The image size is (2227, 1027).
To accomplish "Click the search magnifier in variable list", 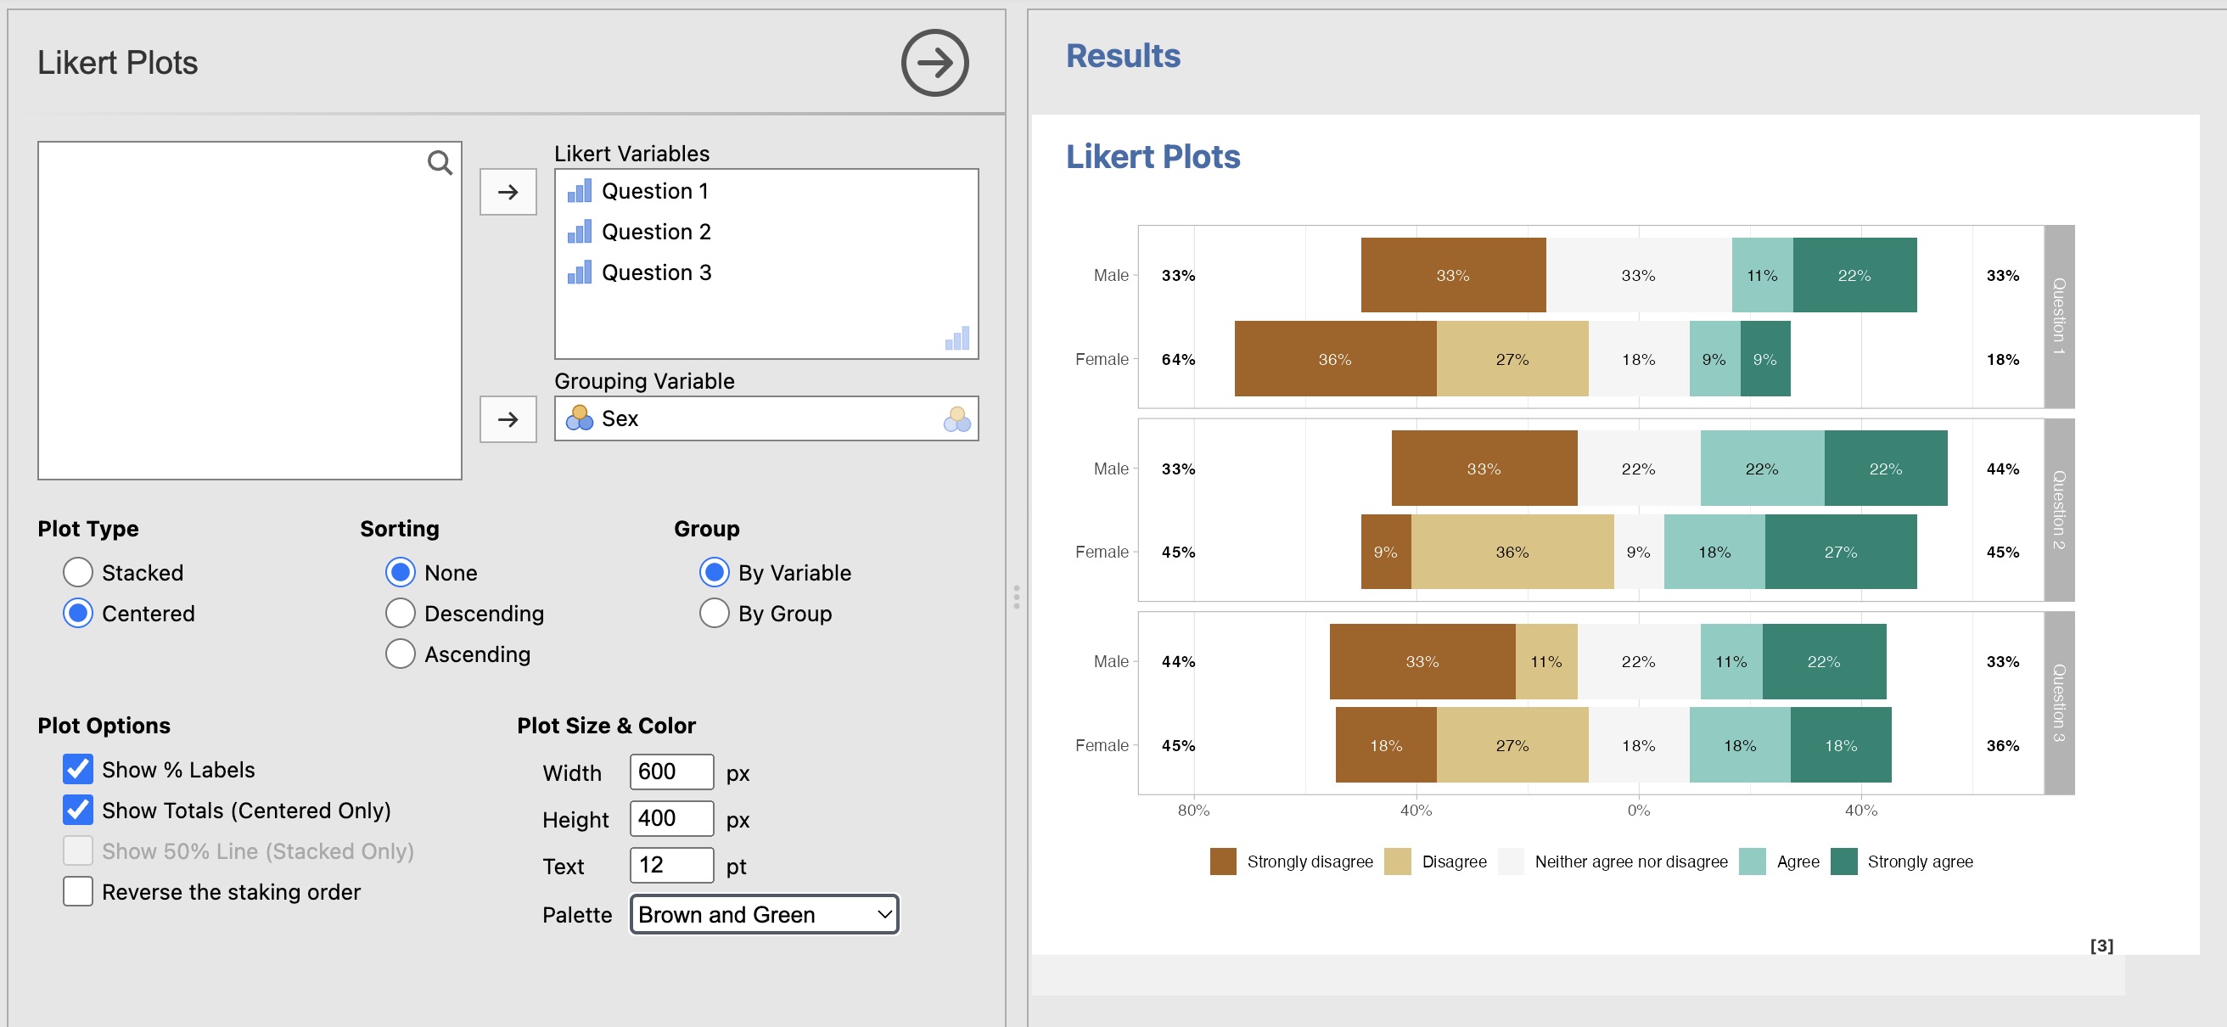I will [x=439, y=162].
